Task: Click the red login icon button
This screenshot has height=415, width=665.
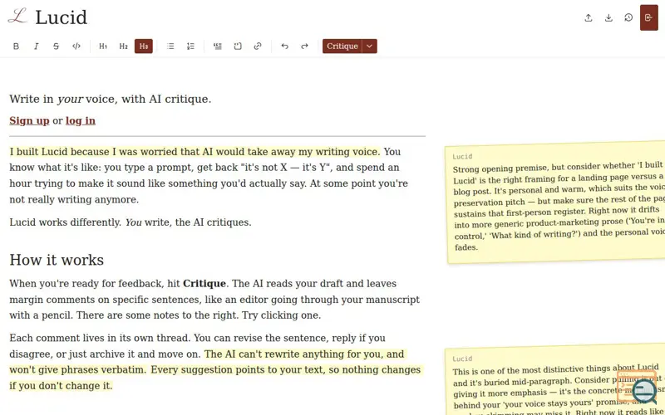Action: [x=649, y=17]
